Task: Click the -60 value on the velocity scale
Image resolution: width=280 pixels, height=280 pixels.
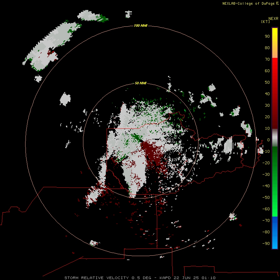Action: click(x=266, y=209)
